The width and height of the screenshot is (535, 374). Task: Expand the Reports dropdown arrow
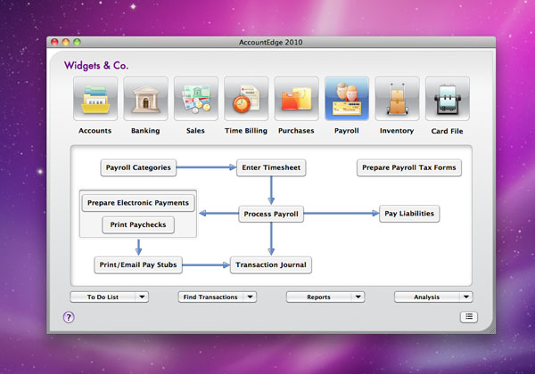[358, 297]
